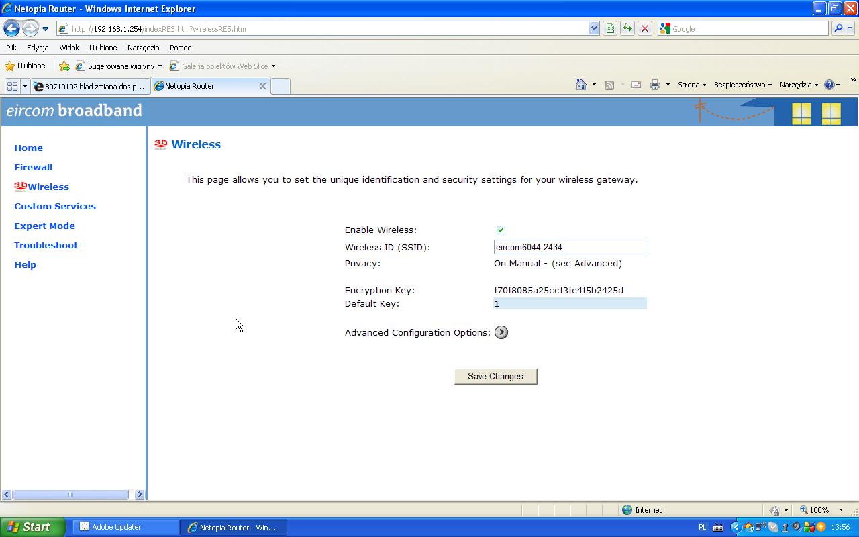Image resolution: width=859 pixels, height=537 pixels.
Task: Open the Ulubione menu in menu bar
Action: point(103,48)
